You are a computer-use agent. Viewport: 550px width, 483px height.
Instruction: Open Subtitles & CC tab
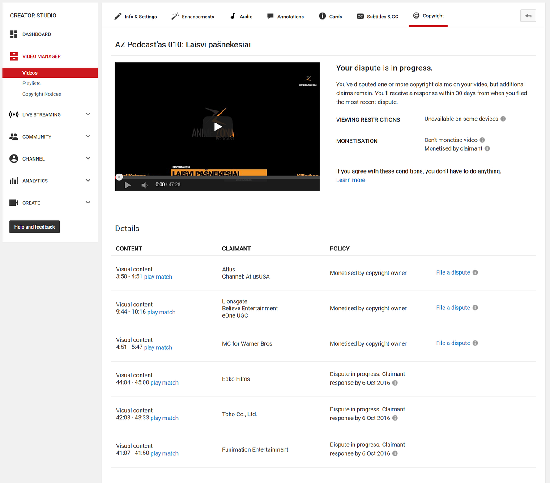click(377, 17)
